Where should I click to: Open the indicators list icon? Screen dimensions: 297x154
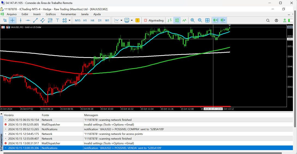117,20
